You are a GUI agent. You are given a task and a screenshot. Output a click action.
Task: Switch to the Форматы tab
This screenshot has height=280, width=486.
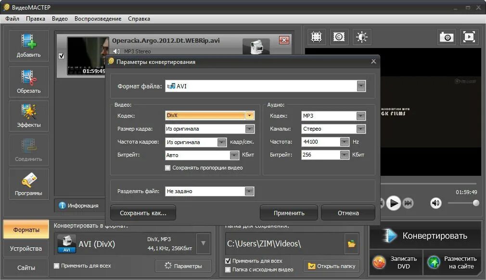coord(26,230)
